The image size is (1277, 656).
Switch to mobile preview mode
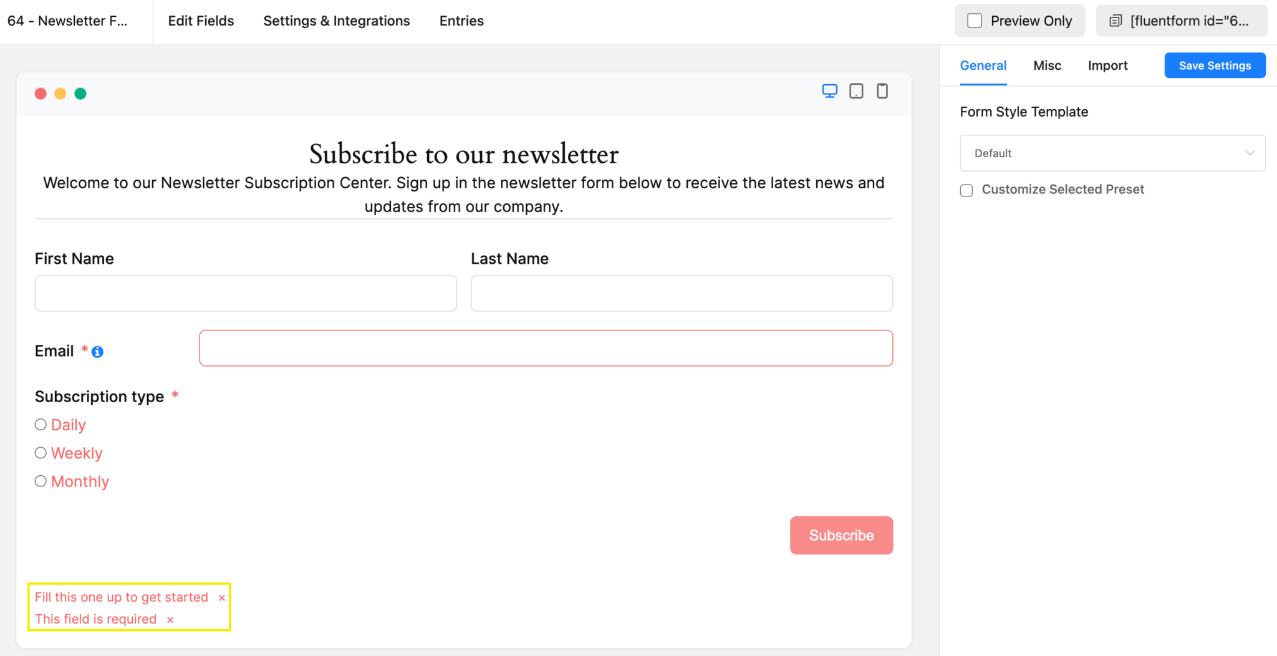click(x=882, y=91)
